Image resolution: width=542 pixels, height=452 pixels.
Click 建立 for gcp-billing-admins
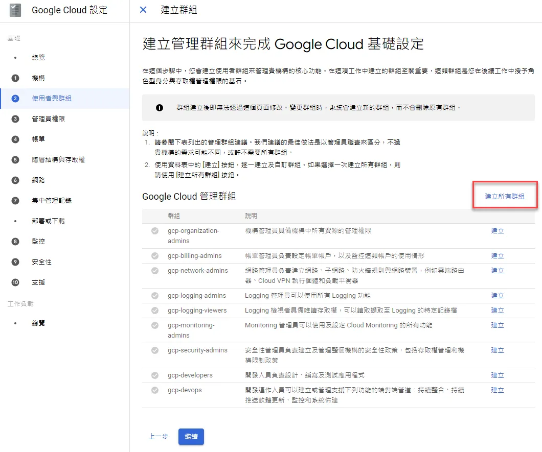(498, 256)
